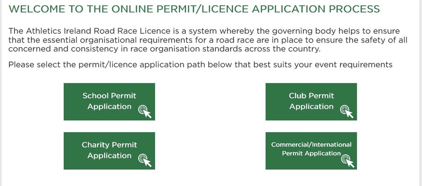This screenshot has width=422, height=186.
Task: Click the 'Club Permit' text label
Action: (x=311, y=96)
